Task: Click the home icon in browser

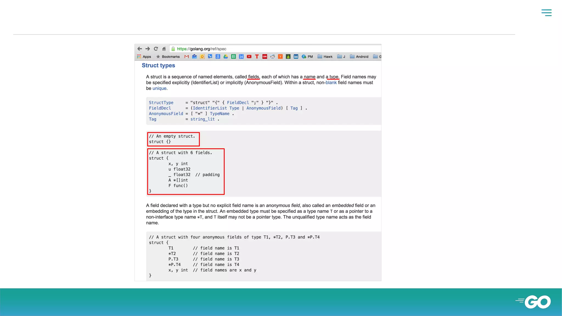Action: coord(164,49)
